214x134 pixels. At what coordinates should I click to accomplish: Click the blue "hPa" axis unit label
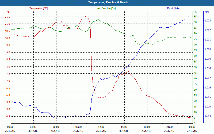207,12
